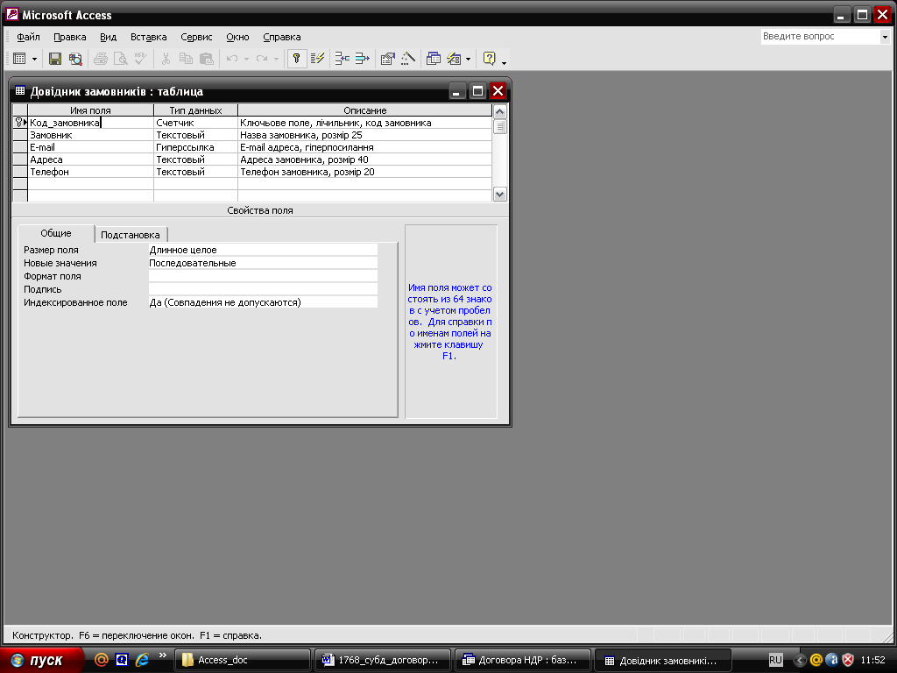Open the Вид menu
The image size is (897, 673).
pos(108,37)
